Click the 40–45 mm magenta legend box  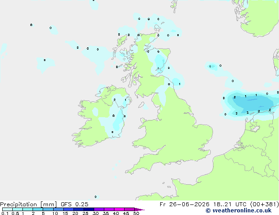(119, 209)
